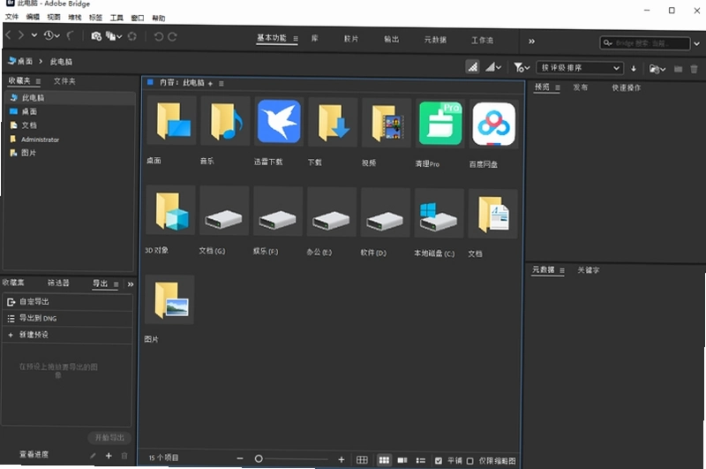Screen dimensions: 706x469
Task: Select the 清理Pro icon
Action: 439,124
